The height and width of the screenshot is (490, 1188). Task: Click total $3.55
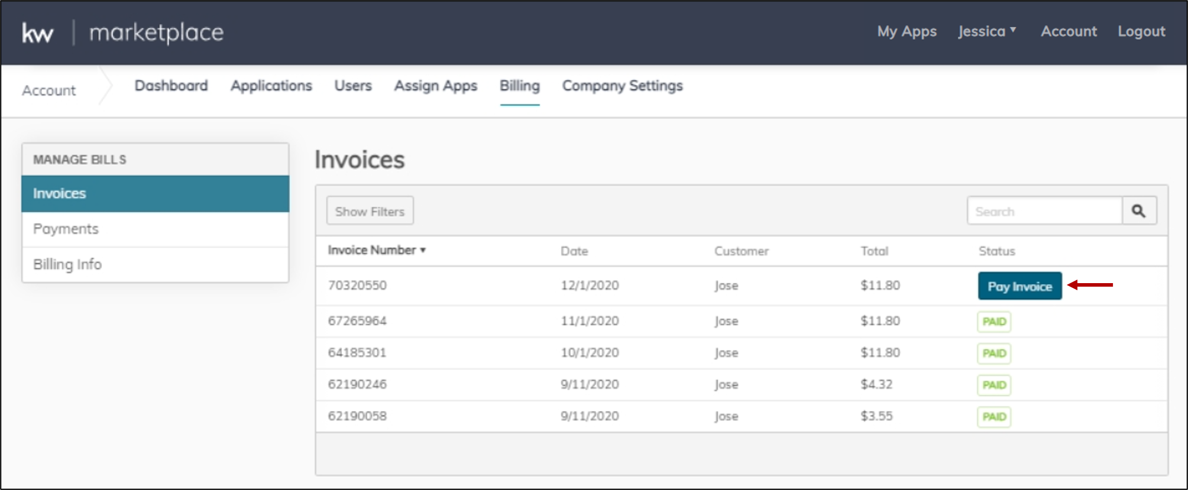click(876, 416)
